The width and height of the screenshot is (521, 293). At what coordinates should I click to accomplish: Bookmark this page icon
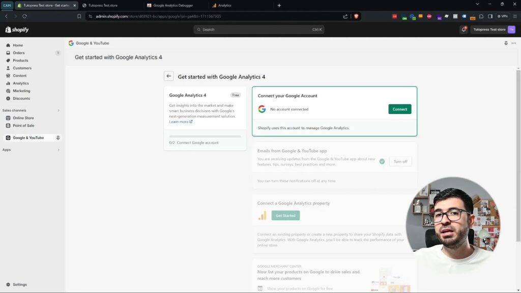click(79, 16)
